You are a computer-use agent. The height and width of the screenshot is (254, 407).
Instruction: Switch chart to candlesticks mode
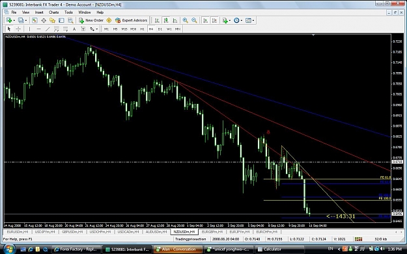coord(166,20)
